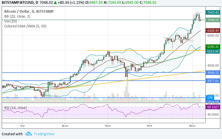Click the 6000.00 price axis label
Screen dimensions: 222x139
point(213,35)
